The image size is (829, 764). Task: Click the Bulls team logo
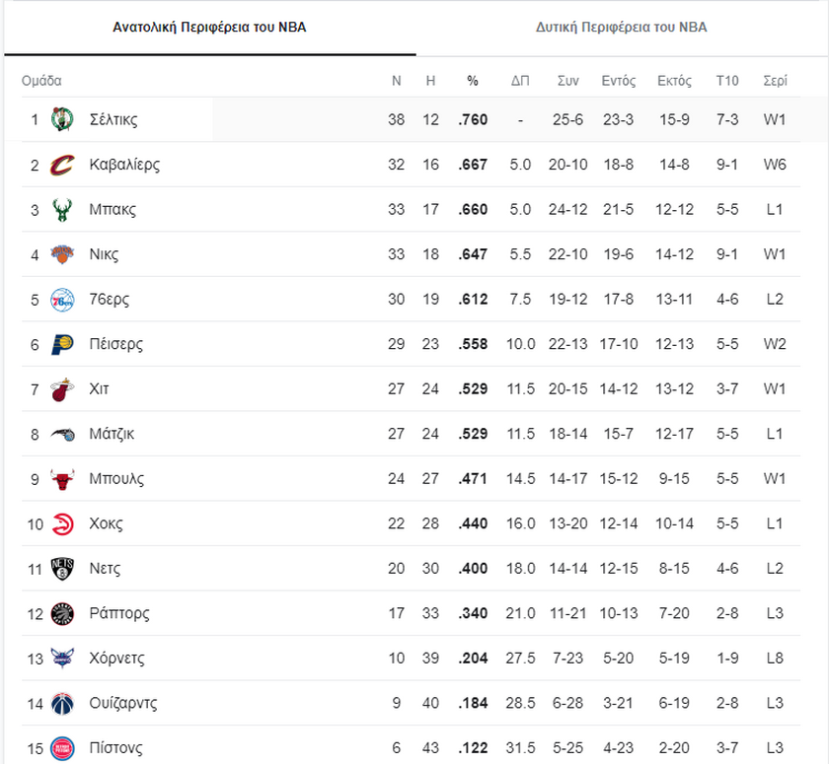(62, 479)
